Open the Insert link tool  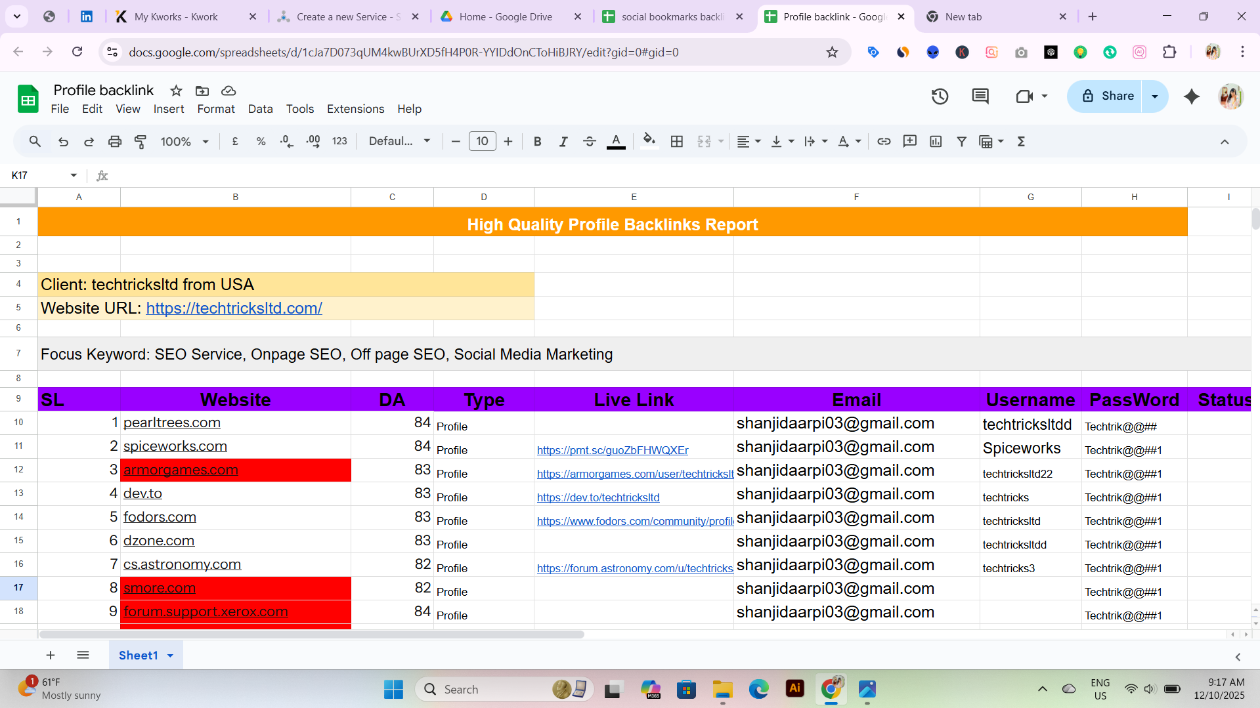coord(884,141)
